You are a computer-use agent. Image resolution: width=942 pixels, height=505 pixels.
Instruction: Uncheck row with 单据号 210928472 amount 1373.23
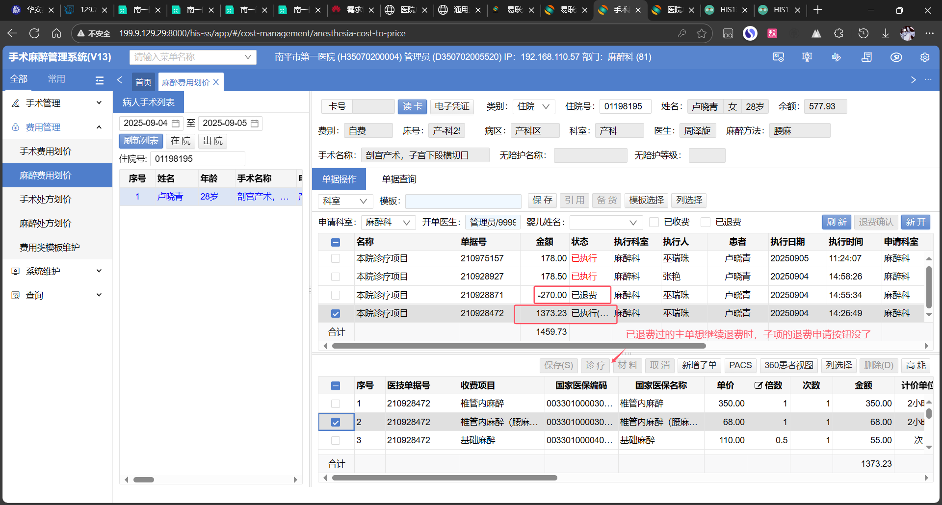(336, 314)
